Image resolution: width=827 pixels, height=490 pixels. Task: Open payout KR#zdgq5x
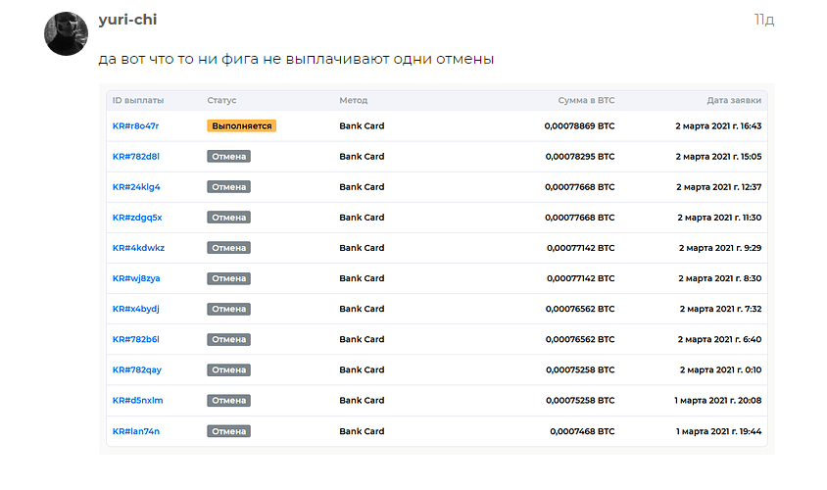[137, 218]
